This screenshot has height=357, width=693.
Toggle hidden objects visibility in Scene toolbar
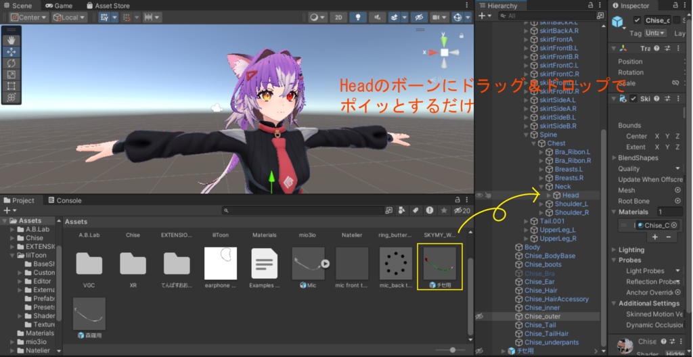tap(418, 17)
